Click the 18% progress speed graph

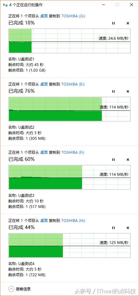point(69,41)
